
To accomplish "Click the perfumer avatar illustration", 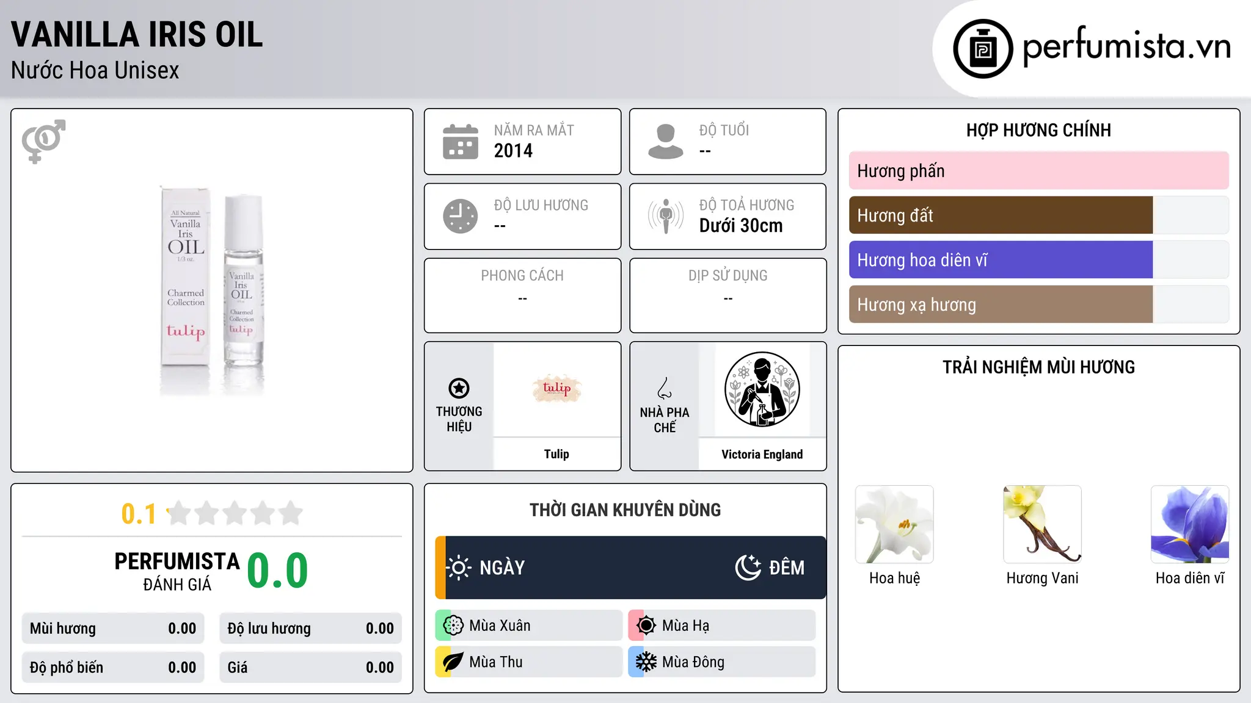I will tap(762, 389).
